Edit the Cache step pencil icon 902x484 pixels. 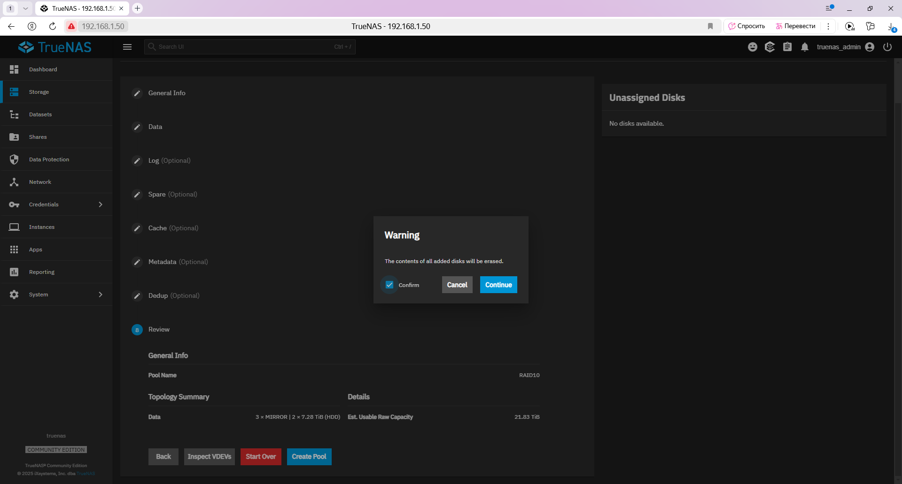click(x=137, y=228)
